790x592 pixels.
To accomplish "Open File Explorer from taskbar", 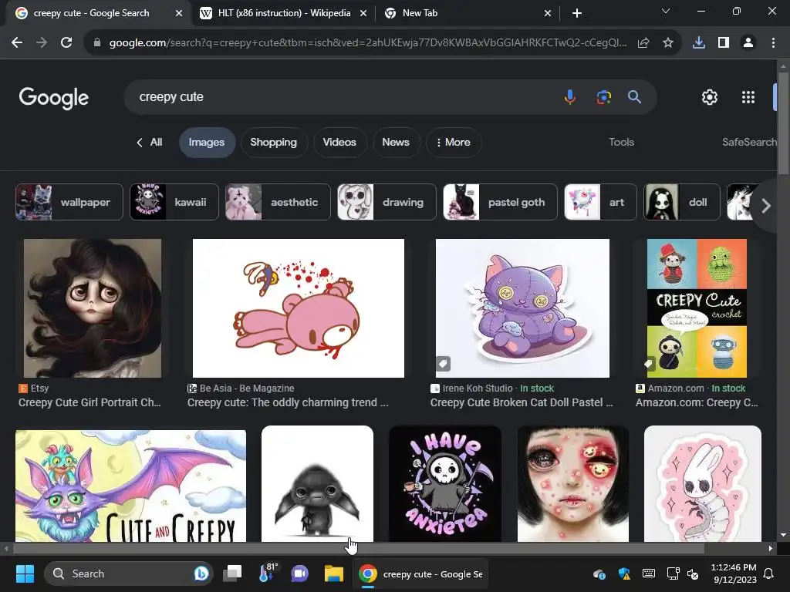I will [x=333, y=573].
